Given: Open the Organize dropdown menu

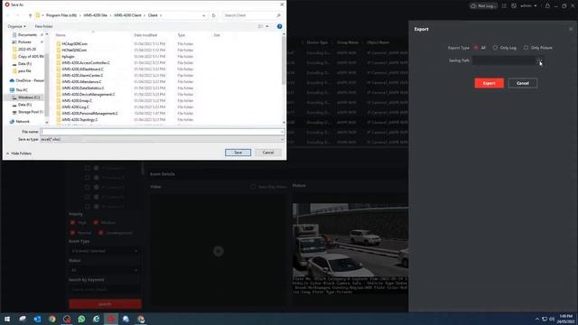Looking at the screenshot, I should tap(16, 26).
